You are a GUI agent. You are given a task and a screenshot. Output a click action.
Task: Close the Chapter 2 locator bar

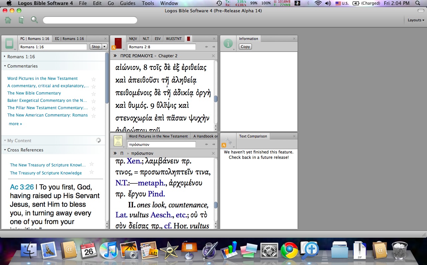click(x=213, y=56)
